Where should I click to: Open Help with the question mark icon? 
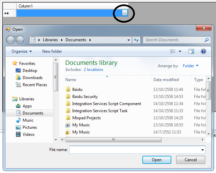click(x=203, y=51)
